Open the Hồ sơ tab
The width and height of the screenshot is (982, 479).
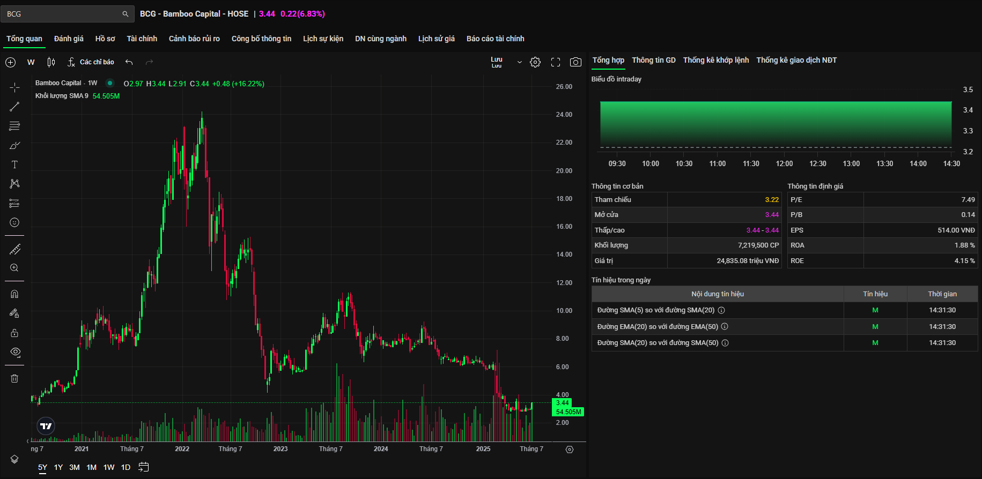pos(105,39)
